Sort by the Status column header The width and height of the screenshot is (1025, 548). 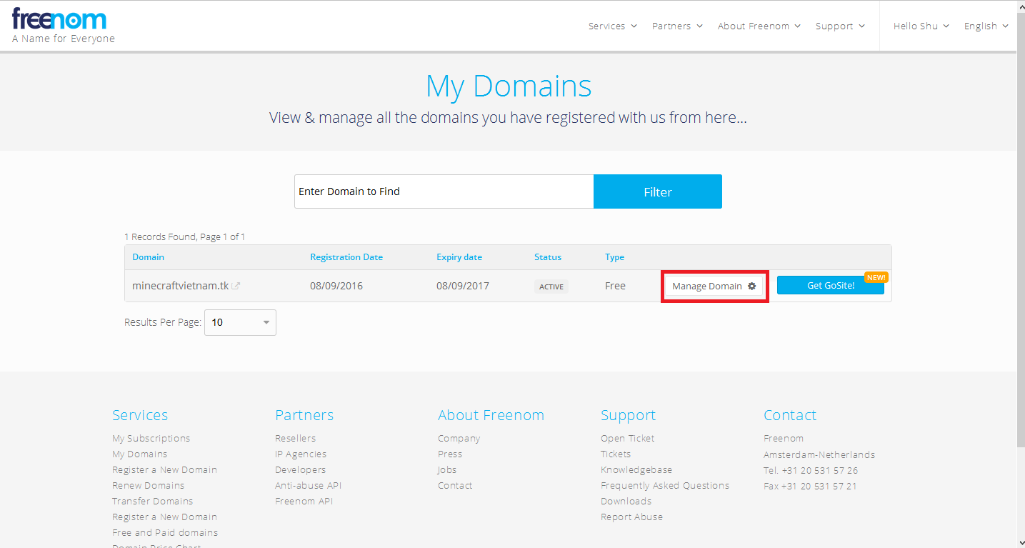(x=548, y=257)
